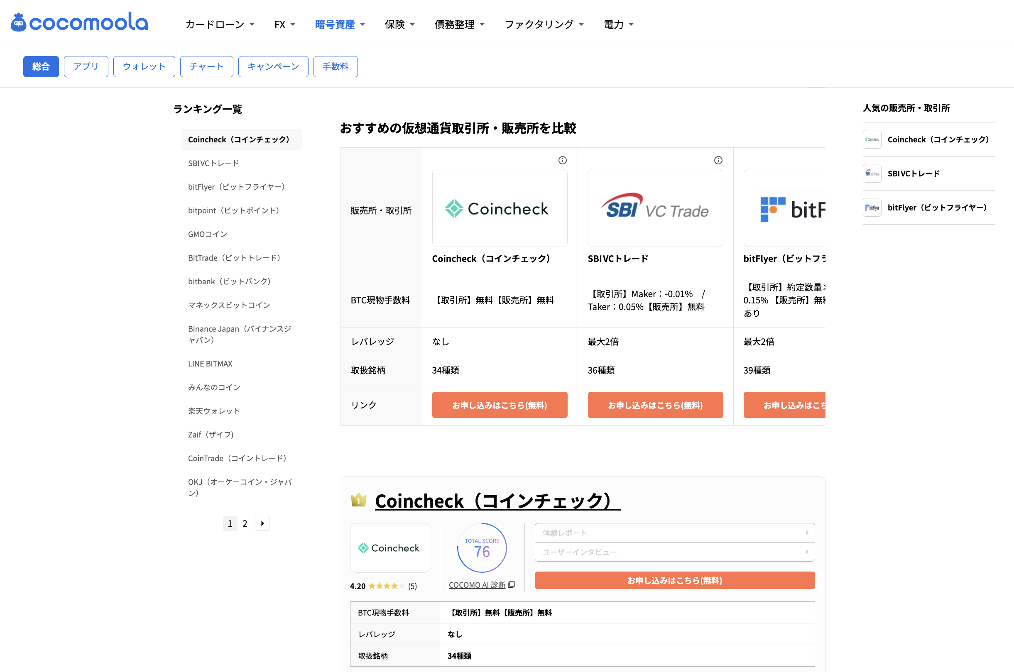This screenshot has width=1014, height=672.
Task: Open the 暗号資産 navigation dropdown
Action: click(340, 24)
